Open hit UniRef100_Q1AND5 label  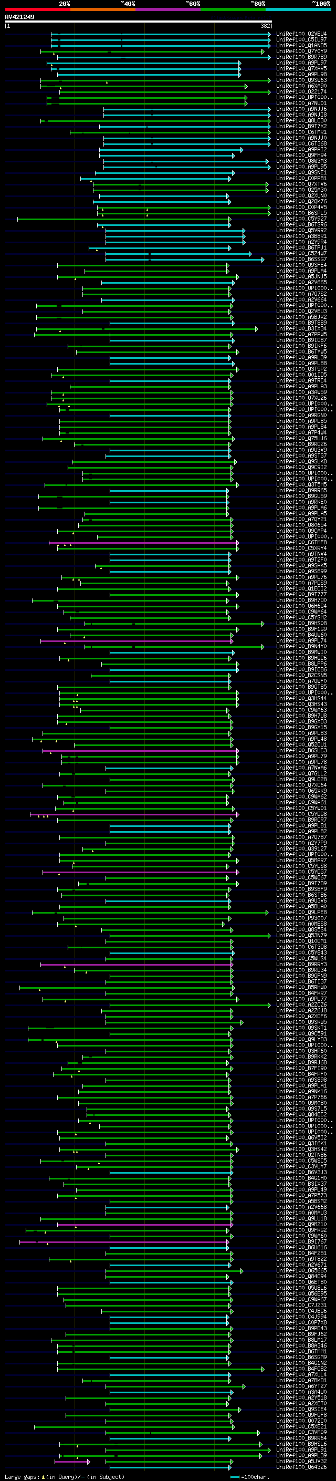point(301,45)
